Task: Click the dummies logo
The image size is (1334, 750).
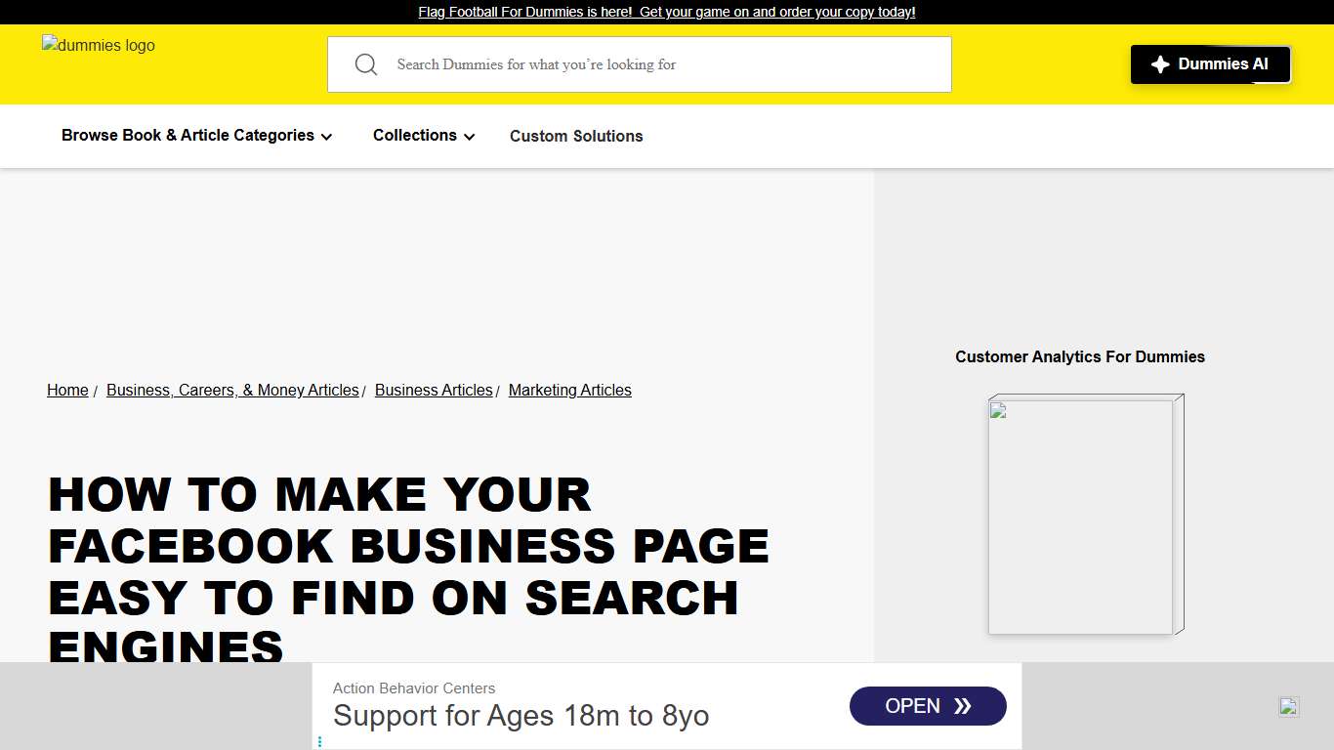Action: click(x=98, y=45)
